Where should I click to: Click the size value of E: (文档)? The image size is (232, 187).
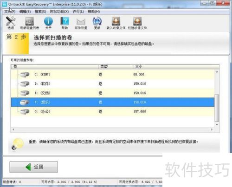click(140, 93)
